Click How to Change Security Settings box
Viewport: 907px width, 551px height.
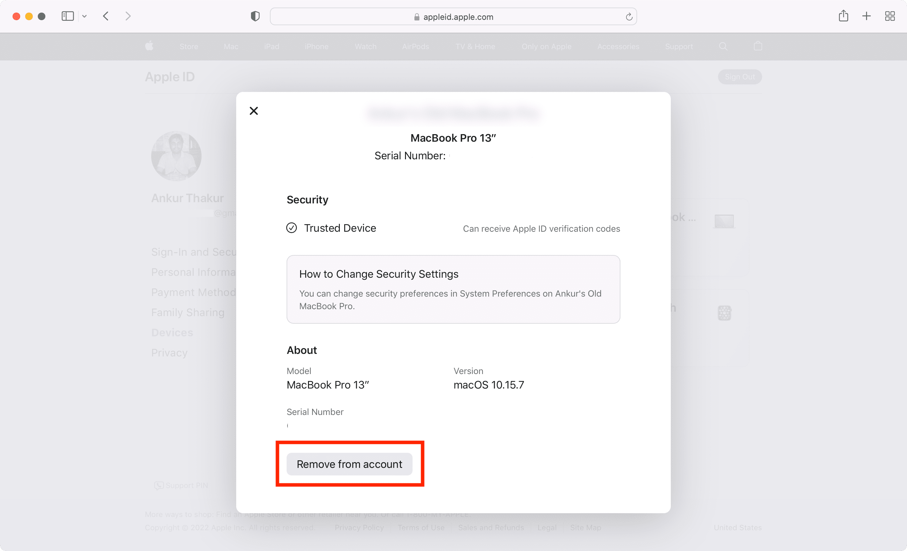453,289
